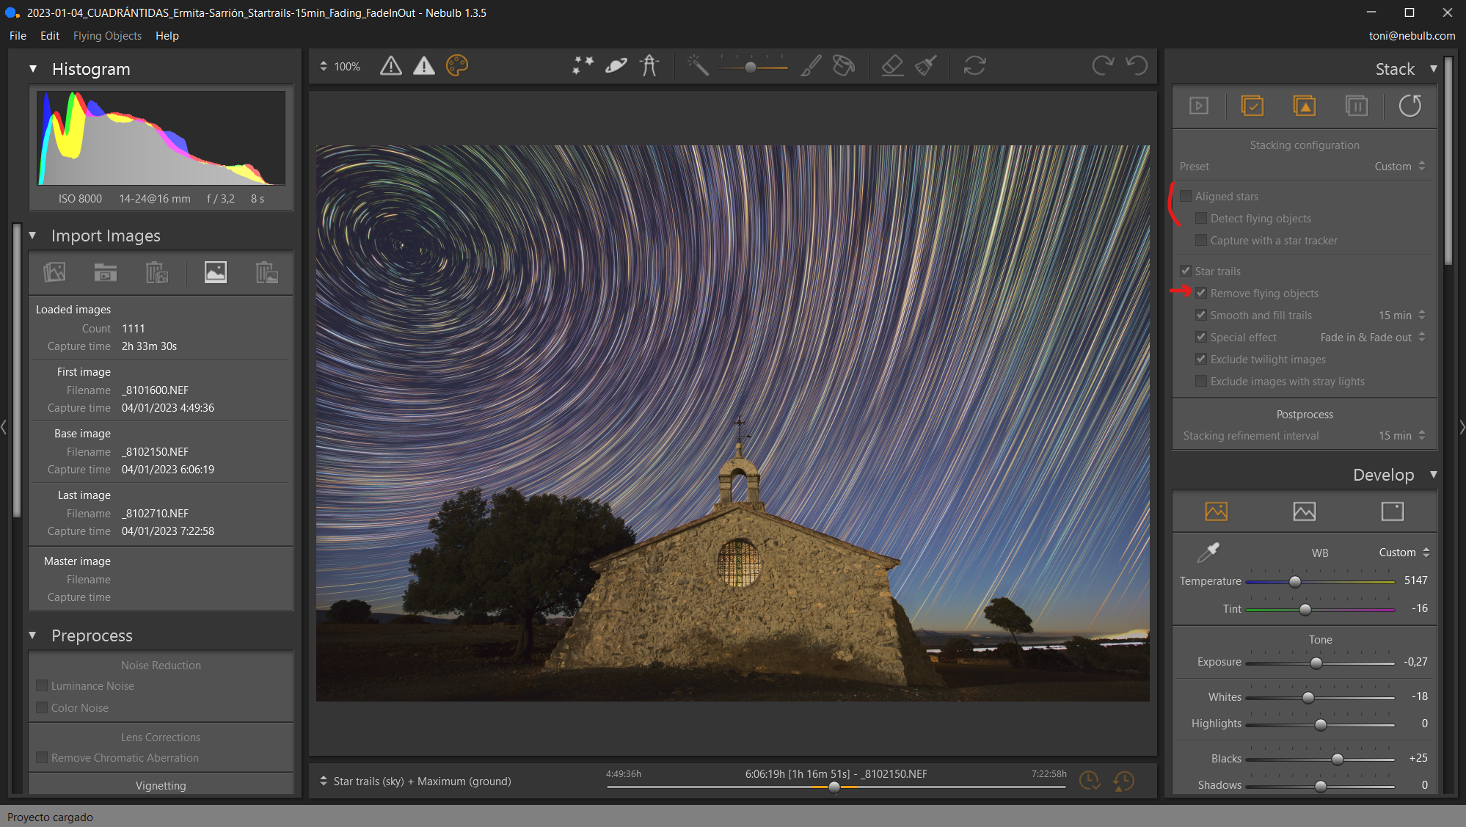The width and height of the screenshot is (1466, 827).
Task: Click the outlined warning triangle icon
Action: (391, 66)
